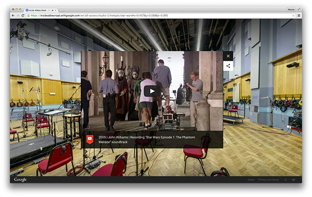
Task: Click the video preview thumbnail
Action: (152, 91)
